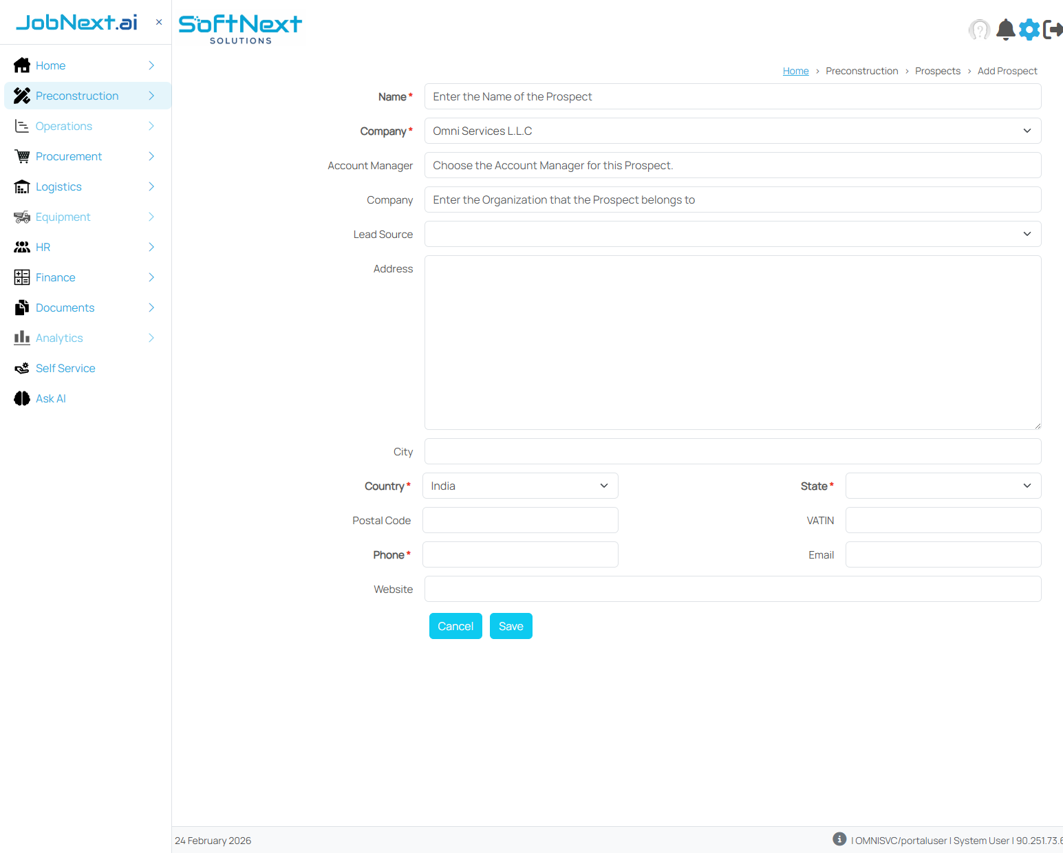
Task: Open the Prospects breadcrumb entry
Action: coord(938,71)
